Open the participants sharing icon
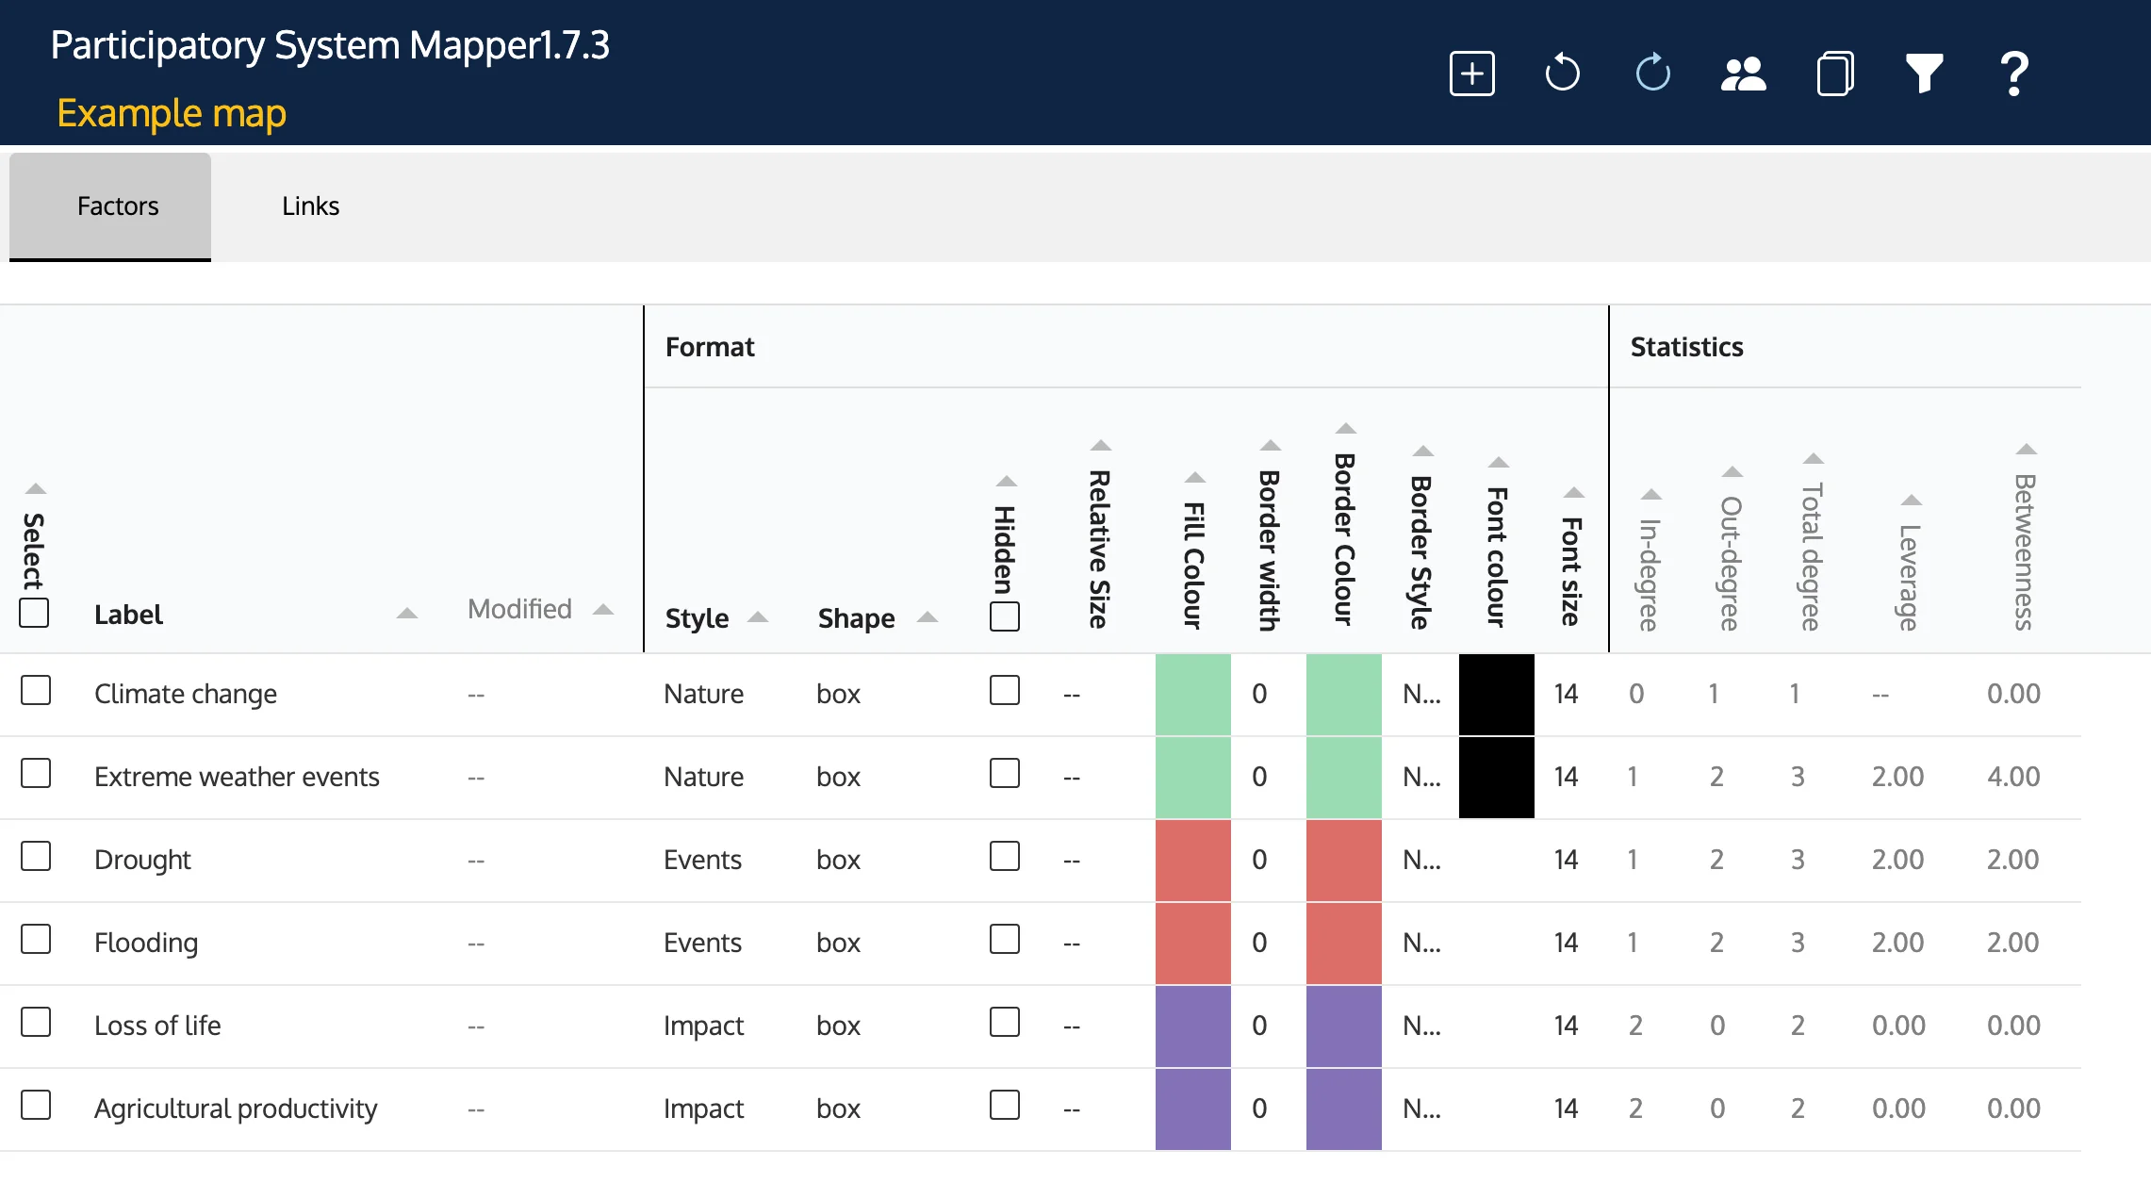This screenshot has width=2151, height=1199. pos(1743,73)
